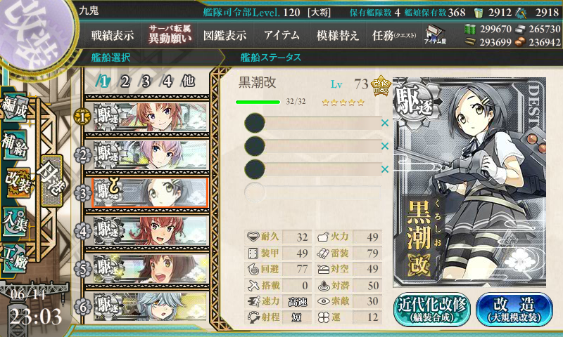Open the 入渠 docking repair sidebar icon
563x337 pixels.
[15, 222]
